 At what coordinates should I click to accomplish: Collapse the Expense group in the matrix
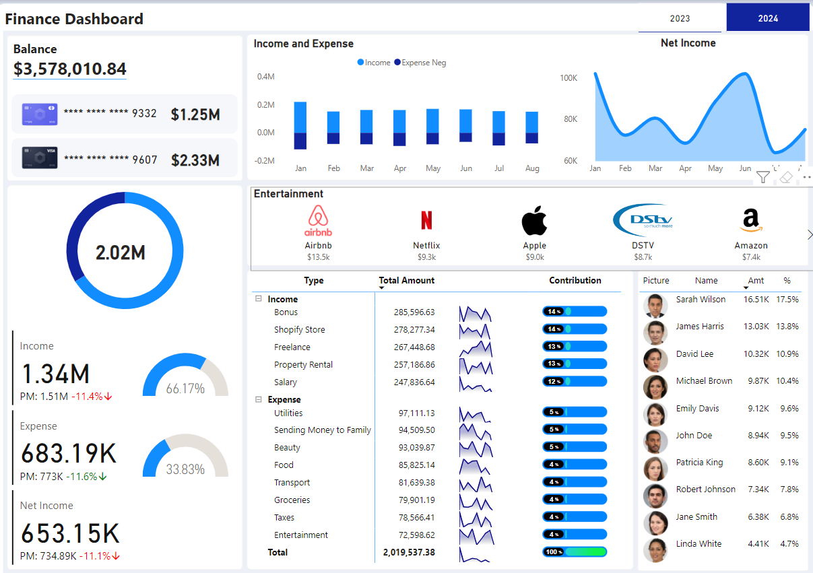click(x=259, y=399)
